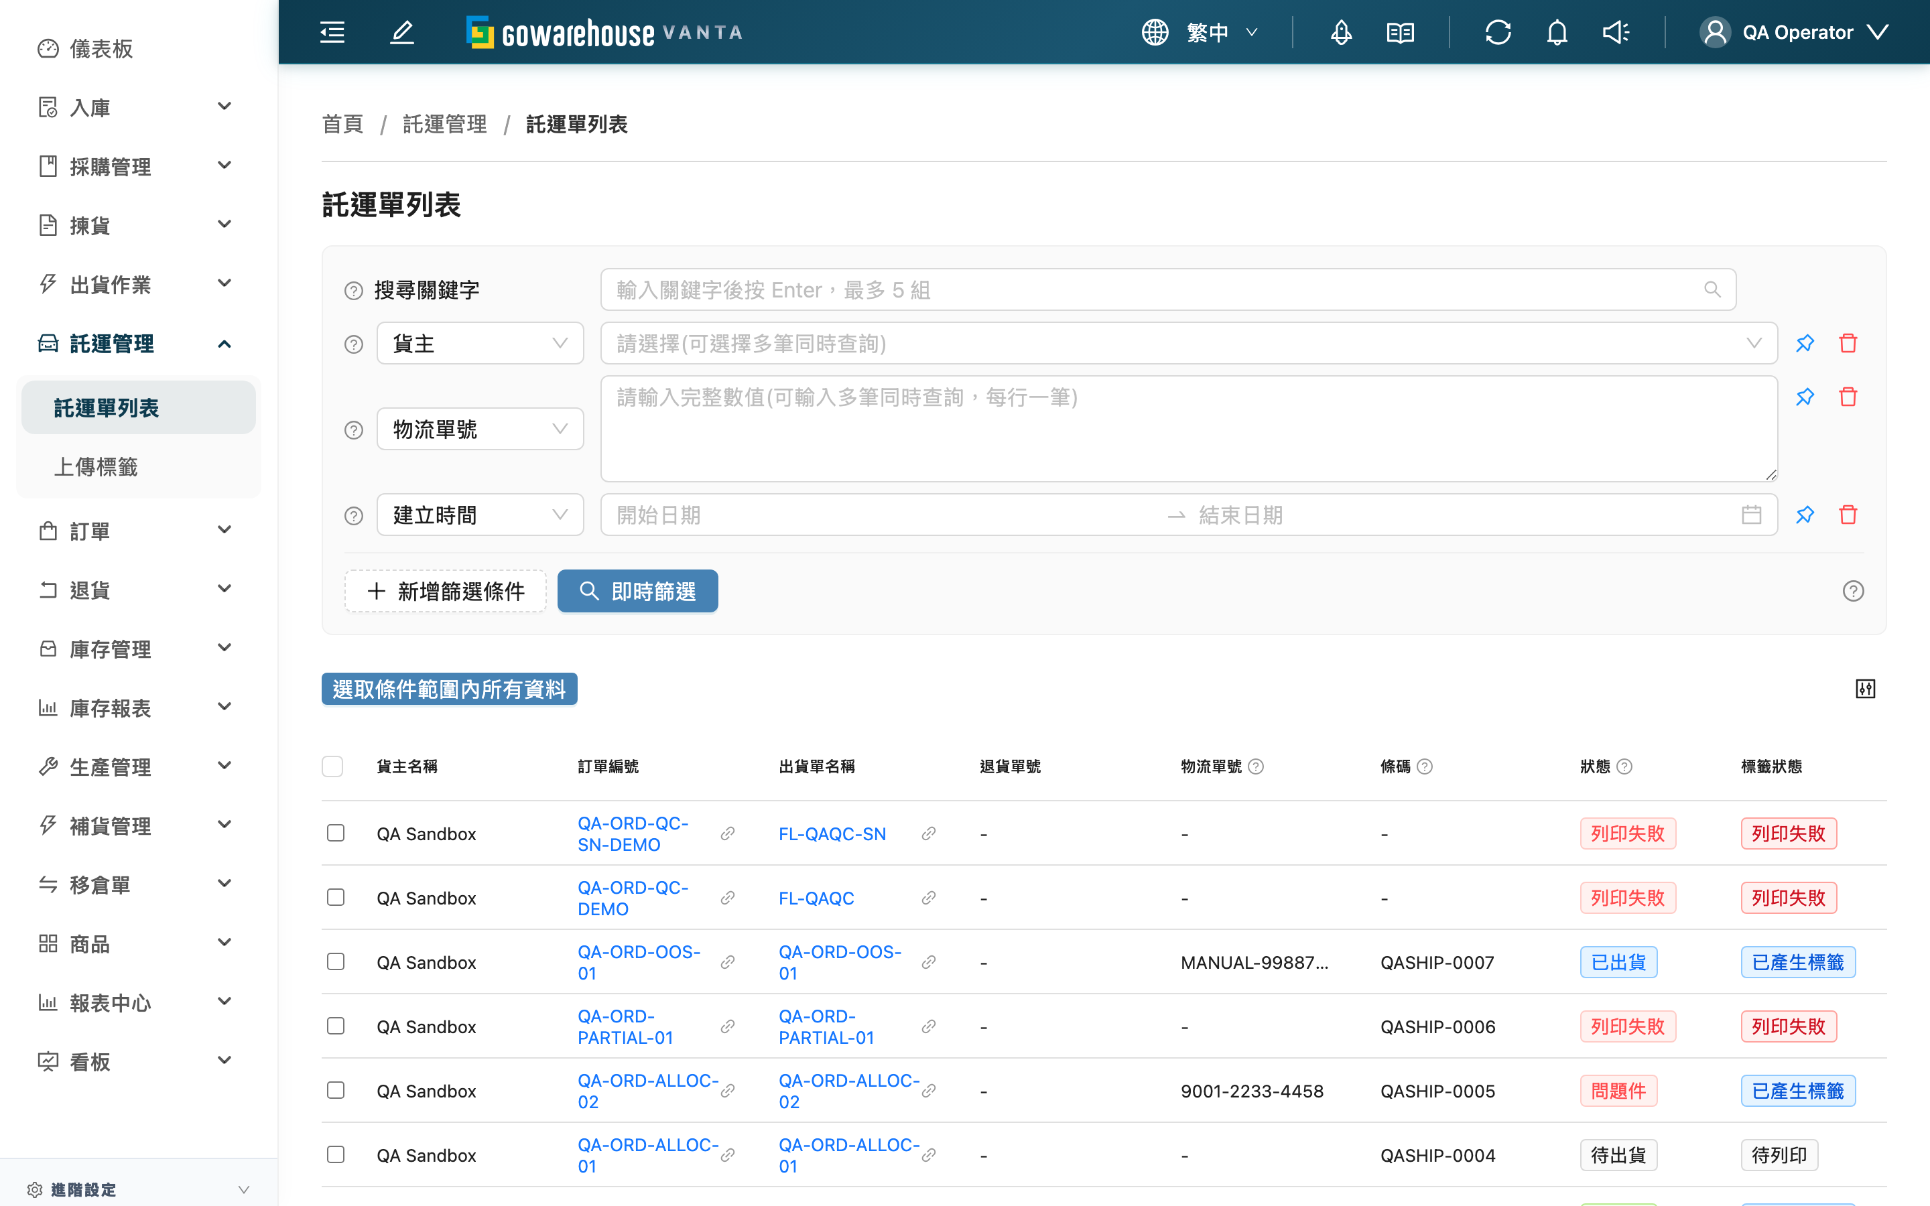The height and width of the screenshot is (1206, 1930).
Task: Click the 即時篩選 button
Action: [637, 591]
